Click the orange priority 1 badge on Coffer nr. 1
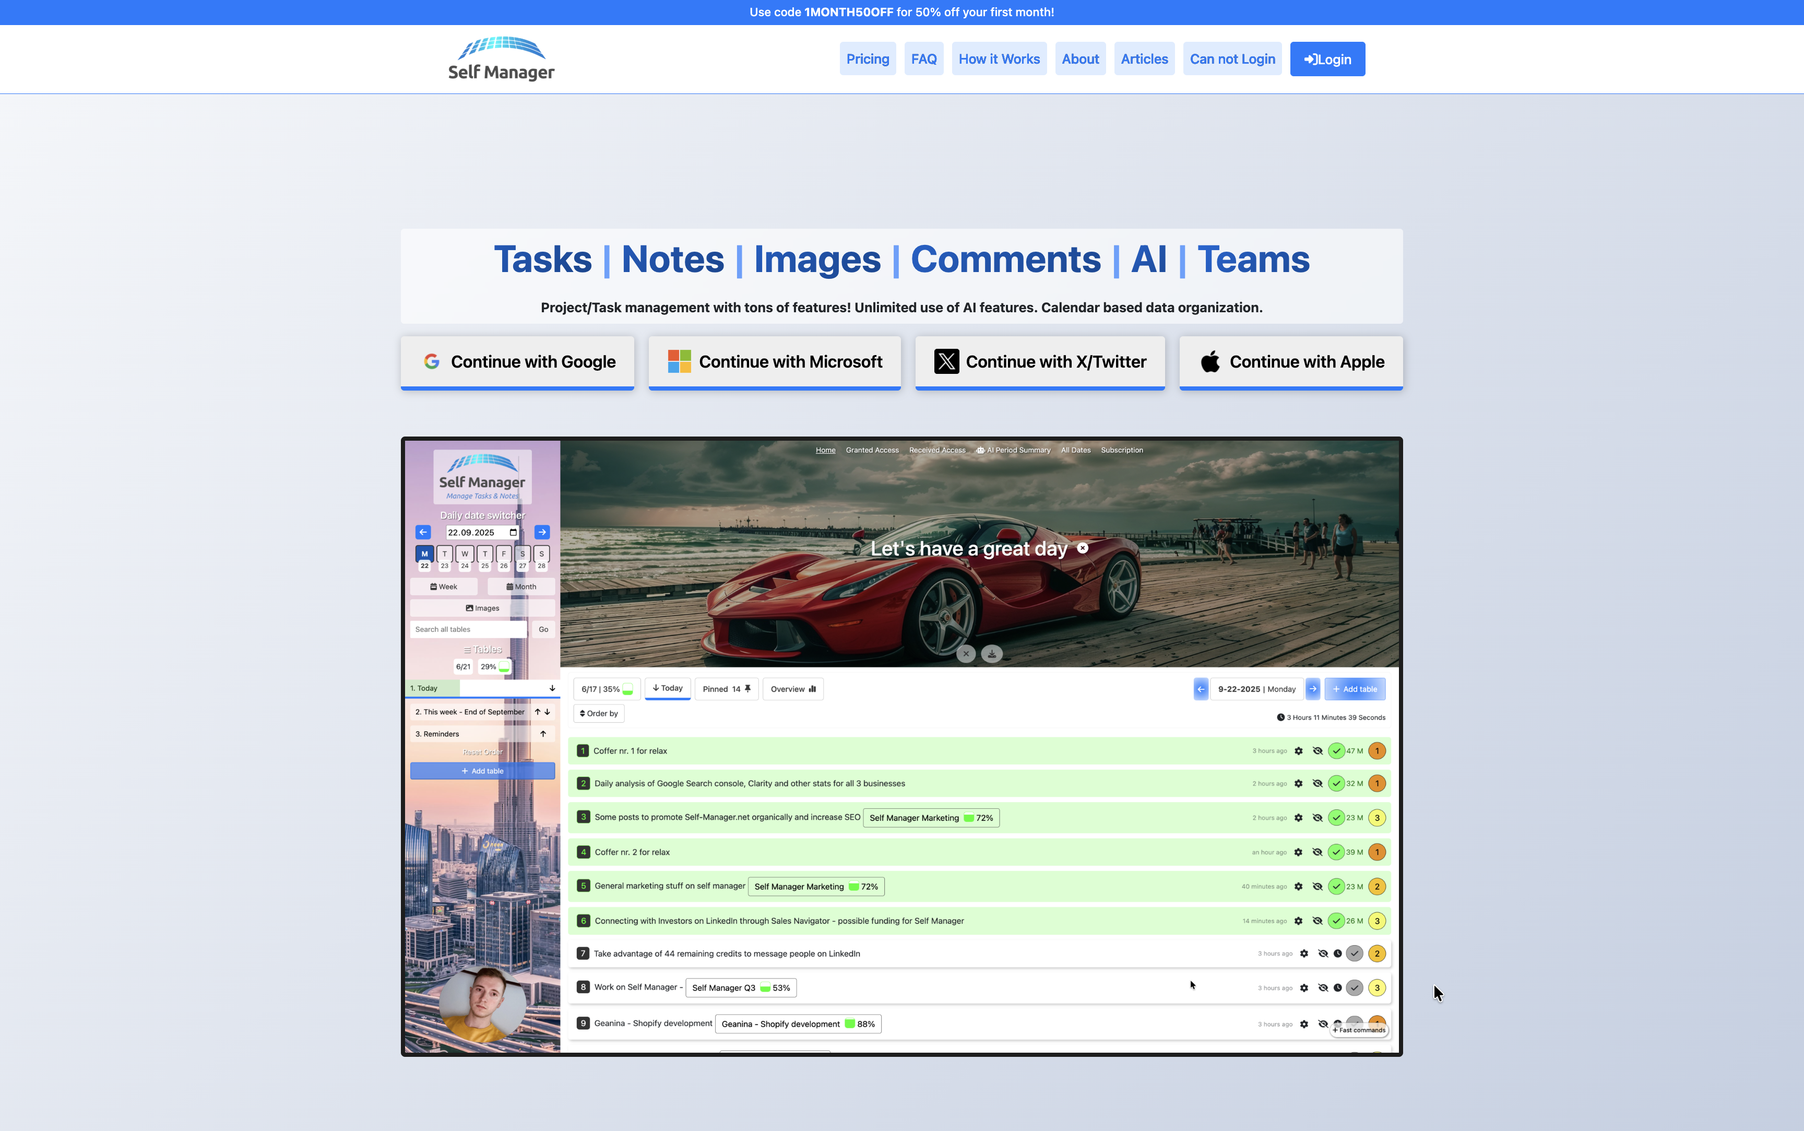 tap(1376, 751)
